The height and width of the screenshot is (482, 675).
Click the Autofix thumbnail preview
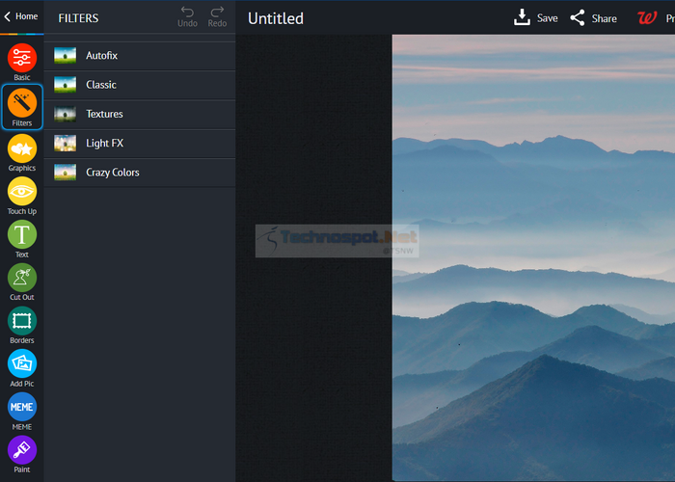coord(65,56)
